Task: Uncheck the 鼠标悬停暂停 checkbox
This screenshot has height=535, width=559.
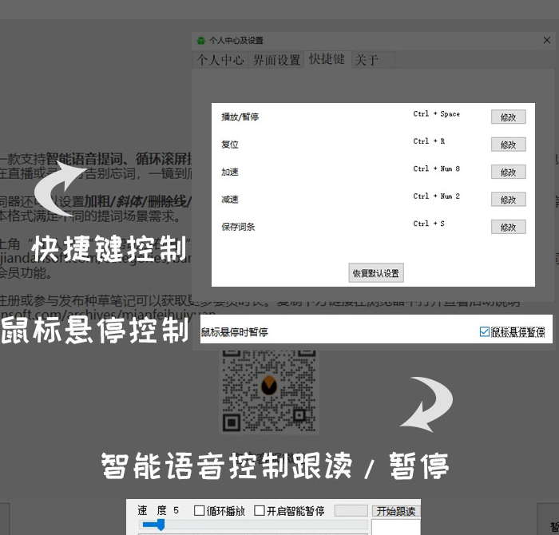Action: pos(485,332)
